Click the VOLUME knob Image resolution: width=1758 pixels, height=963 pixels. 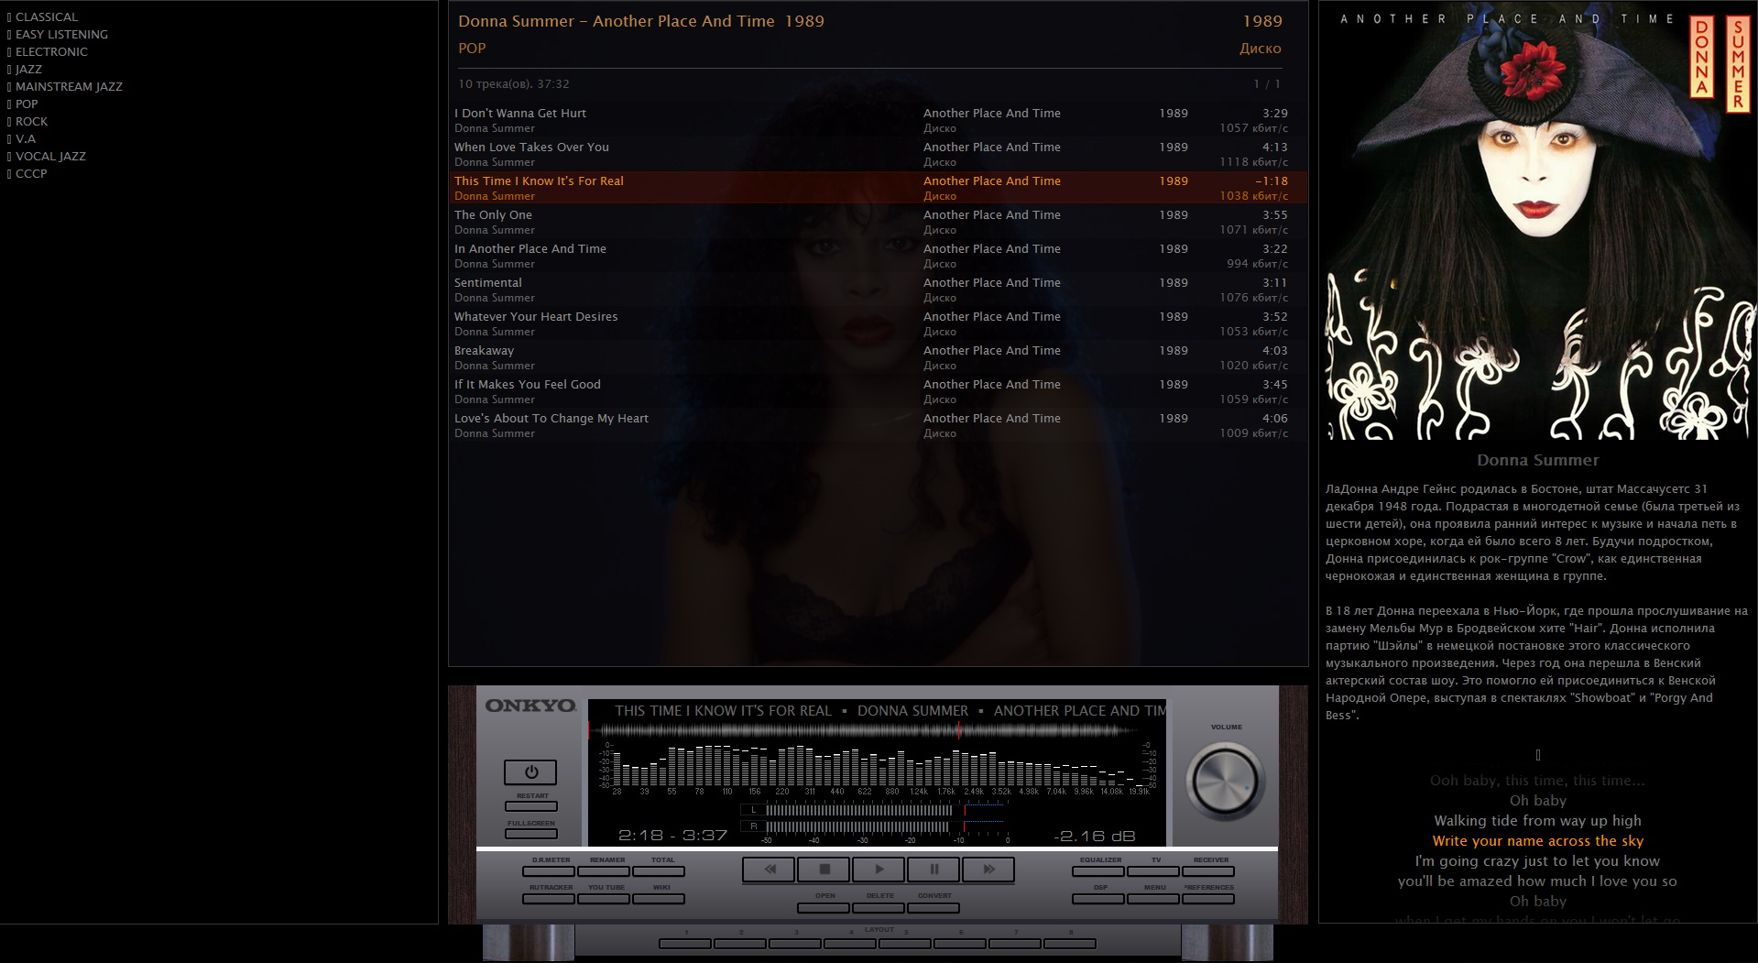pos(1226,782)
